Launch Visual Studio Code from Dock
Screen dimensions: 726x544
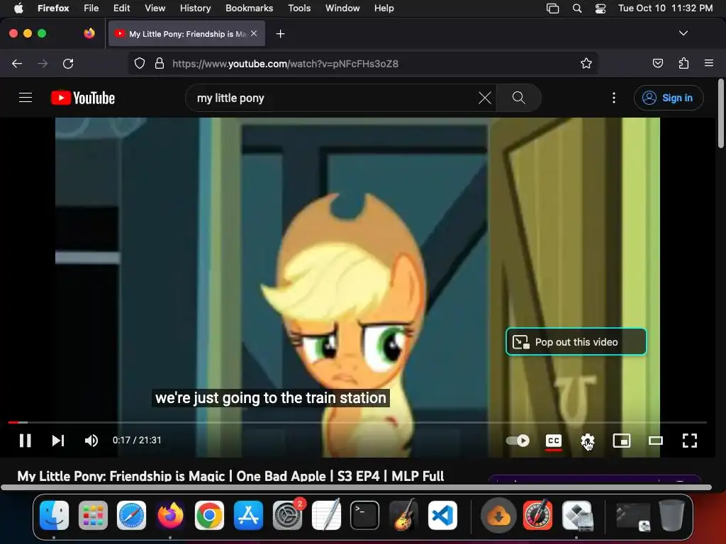coord(442,515)
